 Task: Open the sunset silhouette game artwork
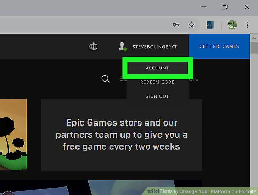(13, 134)
